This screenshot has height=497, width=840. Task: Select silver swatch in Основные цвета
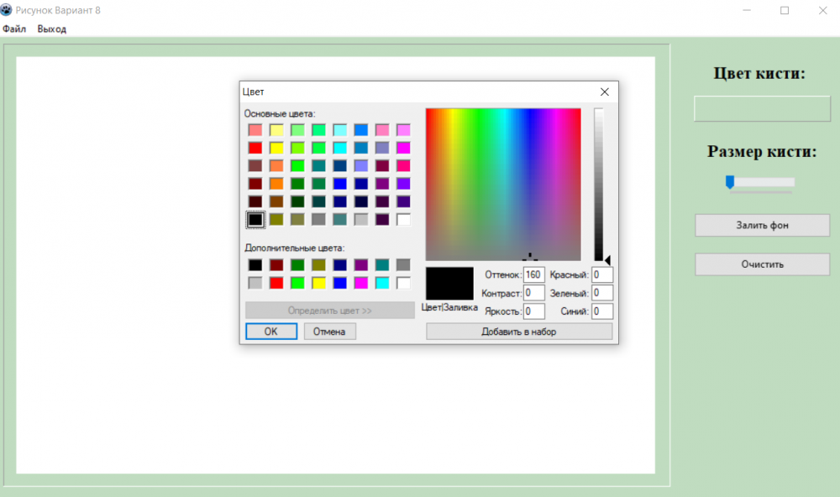click(361, 220)
